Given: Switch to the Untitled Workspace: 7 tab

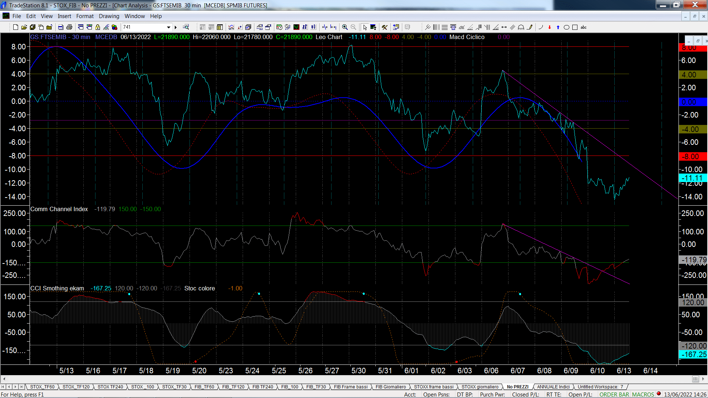Looking at the screenshot, I should coord(600,387).
